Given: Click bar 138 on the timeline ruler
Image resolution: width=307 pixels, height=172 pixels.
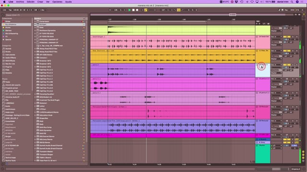Looking at the screenshot, I should point(134,20).
